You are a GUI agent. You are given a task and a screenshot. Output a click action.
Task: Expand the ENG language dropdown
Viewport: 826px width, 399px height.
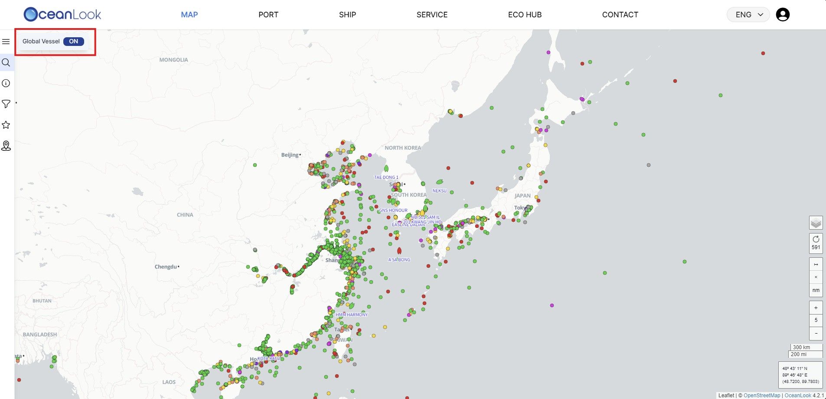(x=748, y=15)
